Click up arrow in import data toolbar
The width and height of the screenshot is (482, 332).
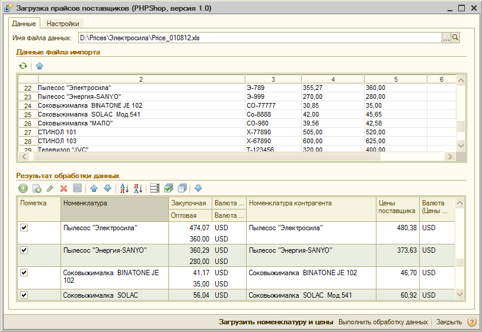[39, 66]
